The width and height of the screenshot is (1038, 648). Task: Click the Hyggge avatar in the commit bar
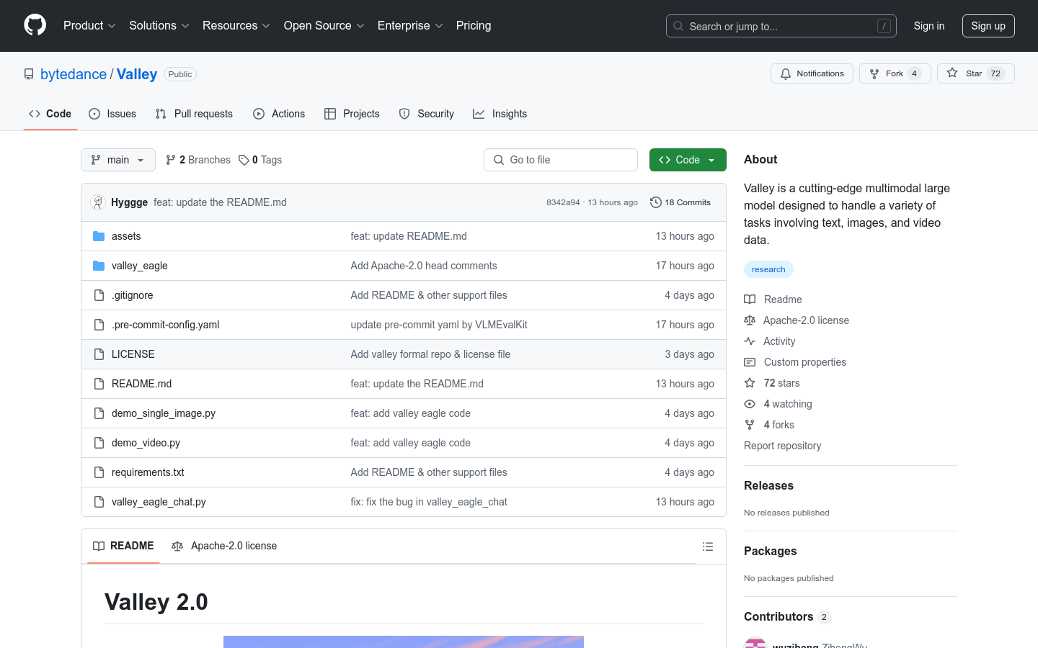point(98,202)
